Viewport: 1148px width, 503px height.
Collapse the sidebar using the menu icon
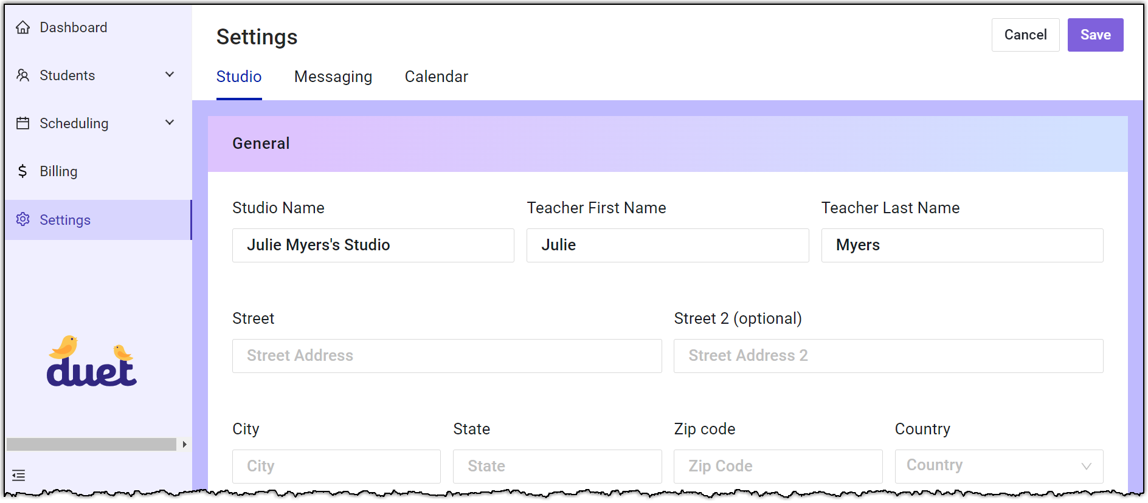(x=19, y=476)
